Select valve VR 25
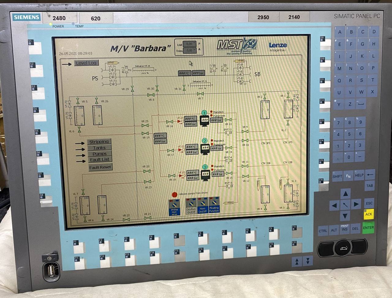This screenshot has width=392, height=298. [x=145, y=125]
